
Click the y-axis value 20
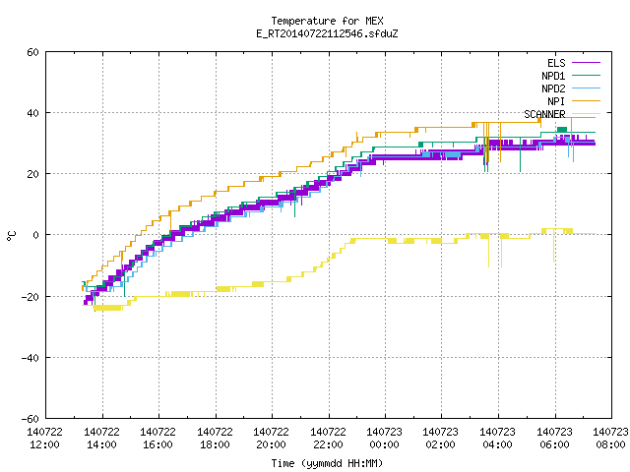[x=32, y=174]
